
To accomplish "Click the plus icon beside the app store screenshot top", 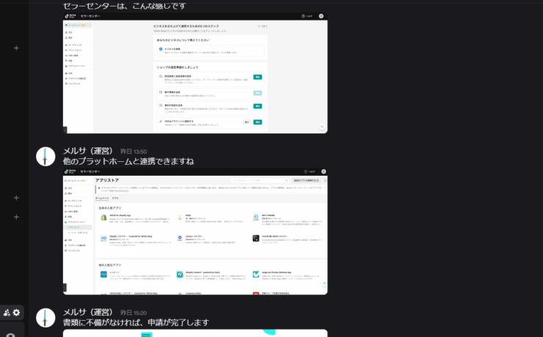I will [x=16, y=198].
